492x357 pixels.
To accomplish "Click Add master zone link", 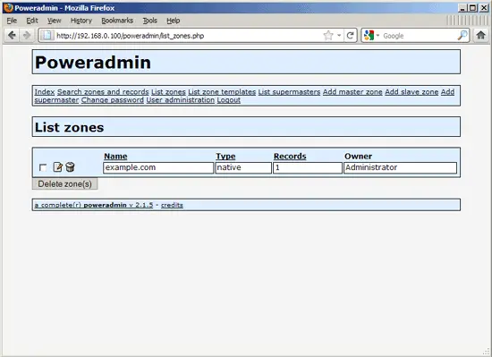I will pos(352,92).
